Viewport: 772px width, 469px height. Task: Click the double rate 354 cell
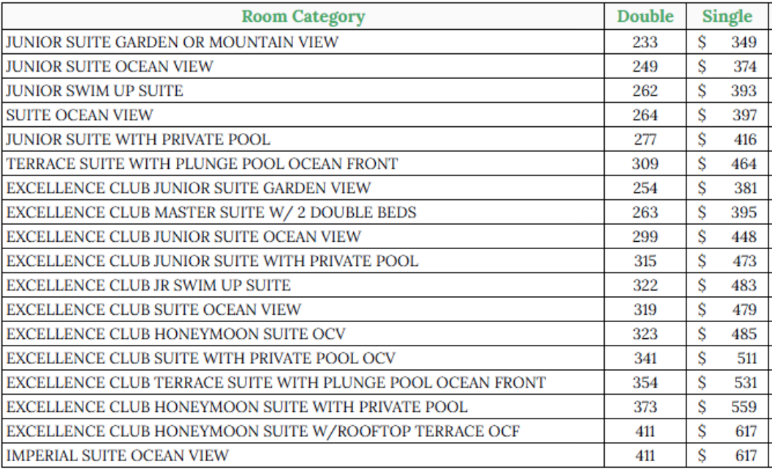click(x=645, y=382)
